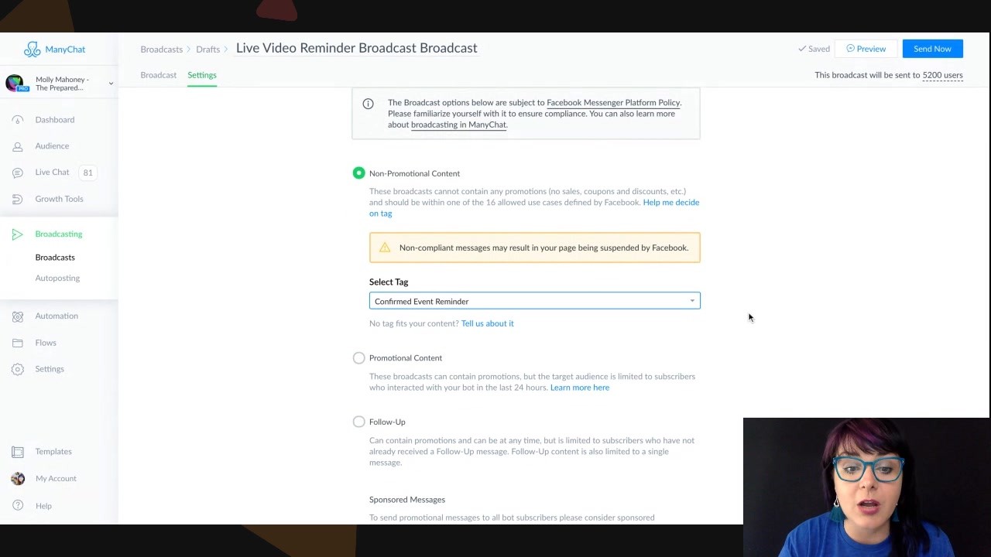The height and width of the screenshot is (557, 991).
Task: Open broadcasting in ManyChat link
Action: coord(458,125)
